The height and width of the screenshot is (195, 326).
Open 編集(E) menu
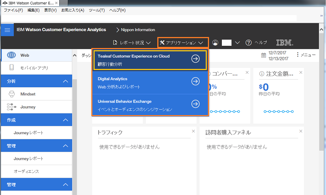(x=33, y=10)
